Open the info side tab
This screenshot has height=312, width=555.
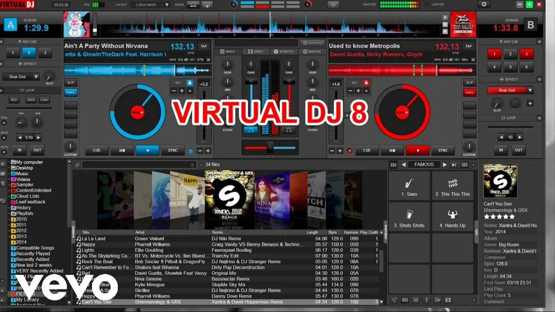[477, 232]
